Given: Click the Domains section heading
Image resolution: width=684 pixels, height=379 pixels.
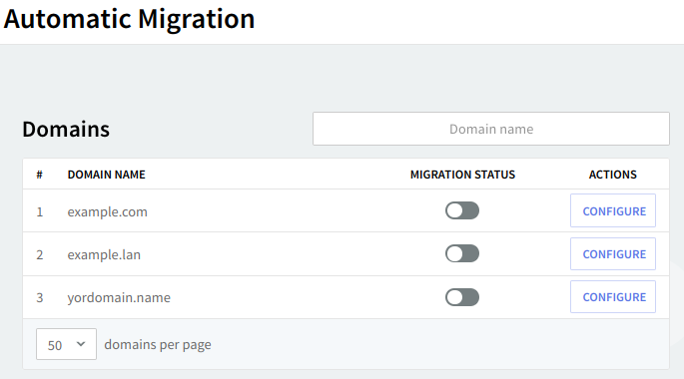Looking at the screenshot, I should 66,130.
